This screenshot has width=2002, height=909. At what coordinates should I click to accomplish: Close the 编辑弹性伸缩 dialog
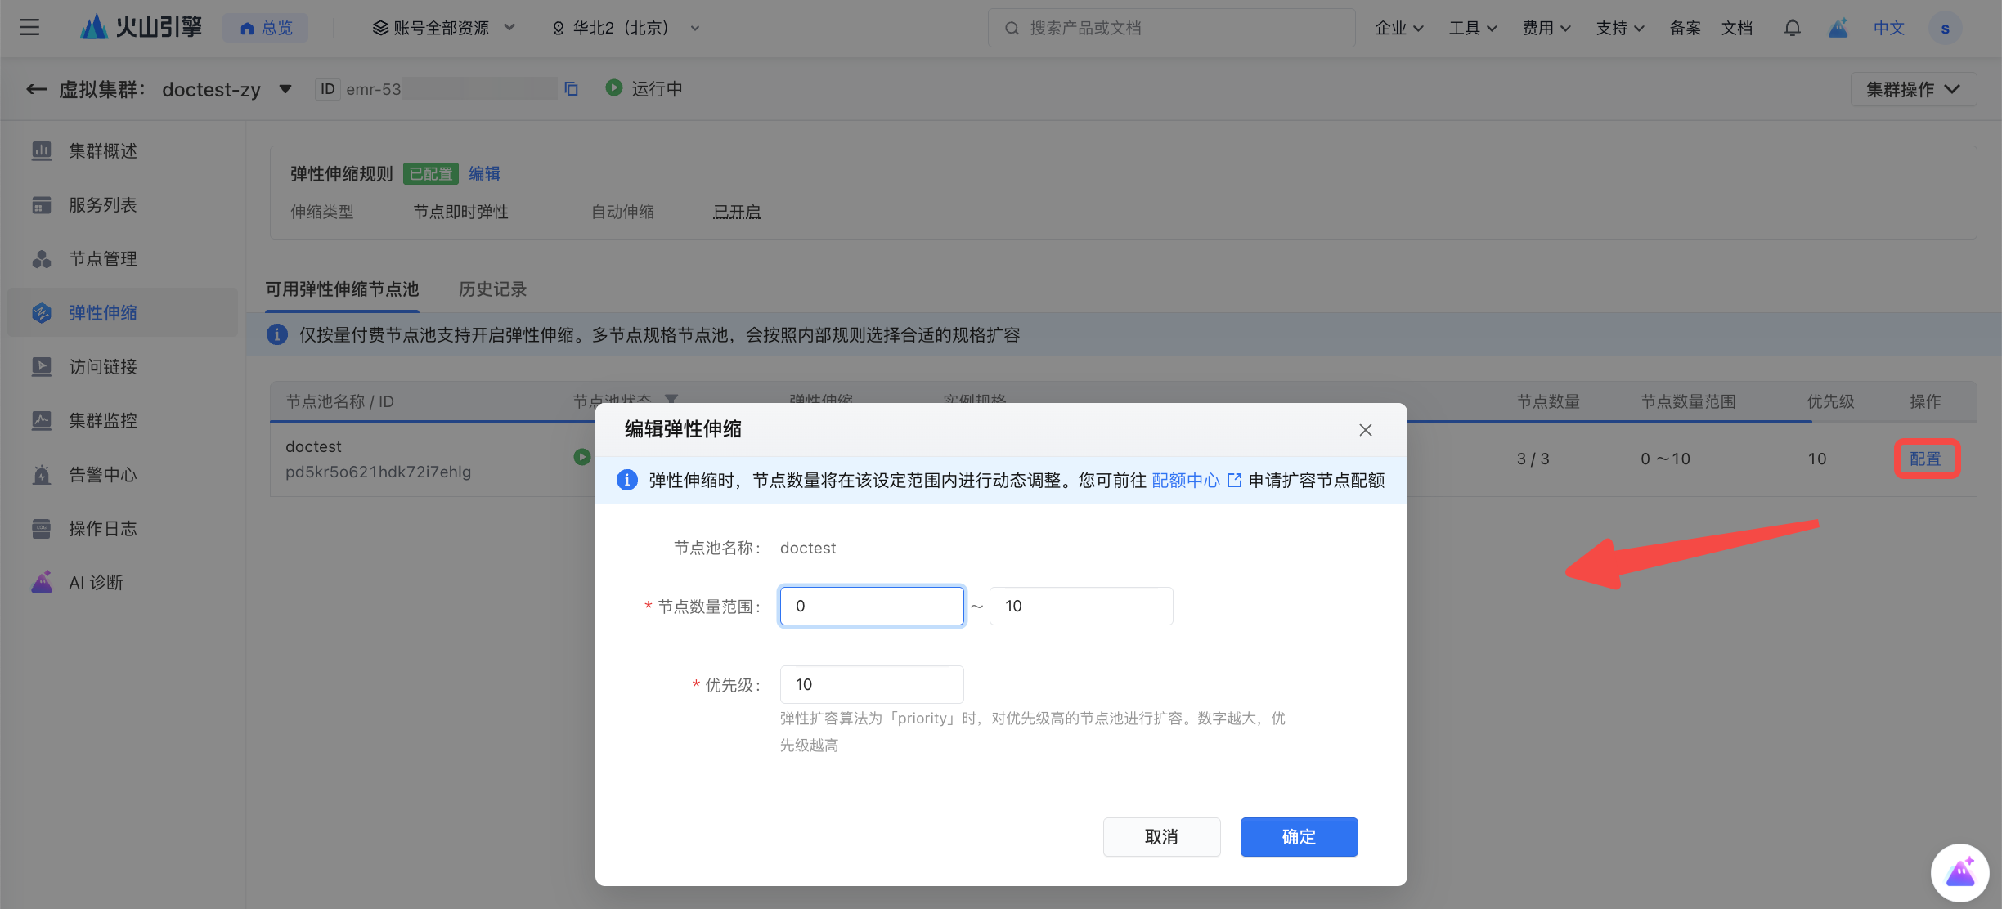[1365, 430]
